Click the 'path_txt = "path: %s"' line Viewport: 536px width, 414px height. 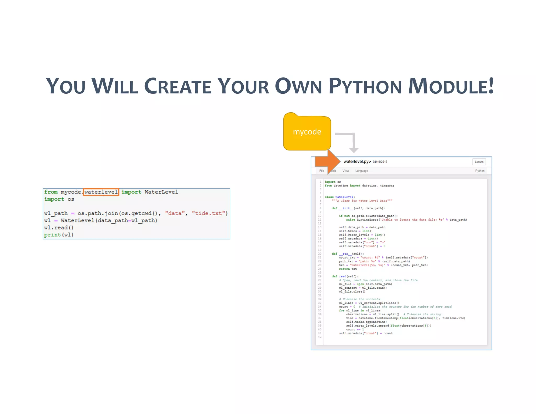tap(375, 261)
